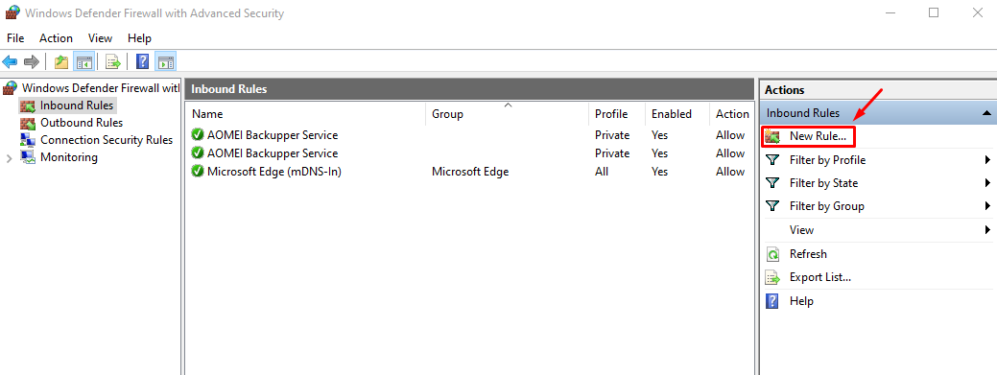Viewport: 997px width, 375px height.
Task: Click the Forward arrow toolbar icon
Action: [x=31, y=61]
